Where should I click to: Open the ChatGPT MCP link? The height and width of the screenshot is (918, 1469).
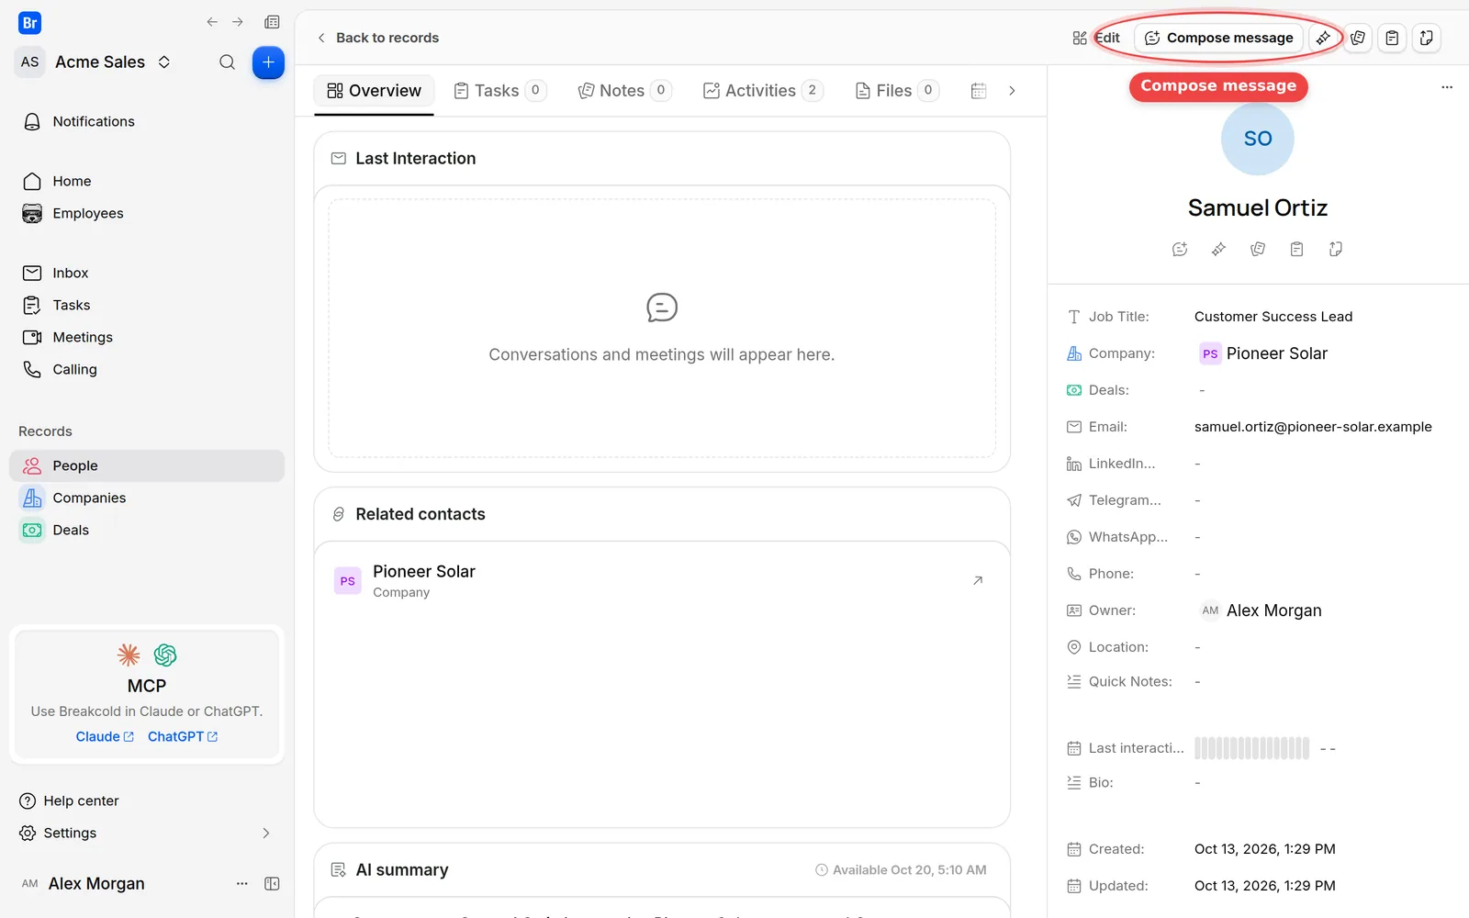pos(183,736)
